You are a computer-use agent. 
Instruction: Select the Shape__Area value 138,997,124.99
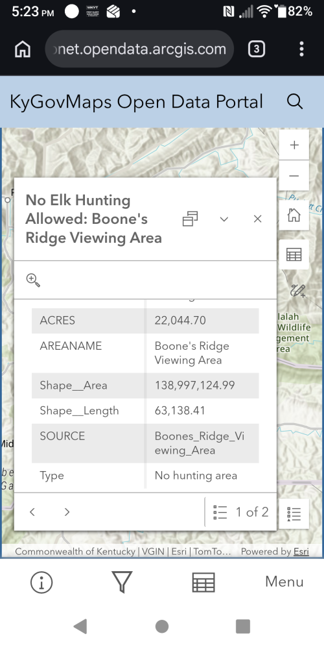[x=194, y=386]
